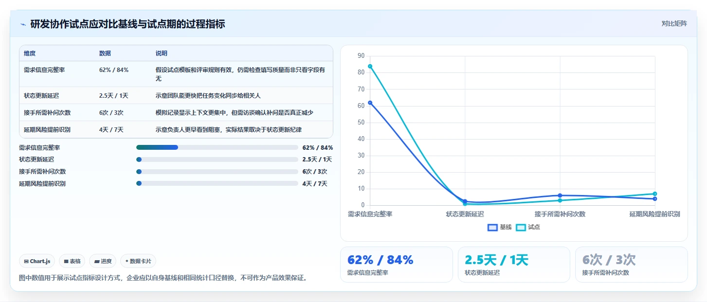The width and height of the screenshot is (707, 302).
Task: Click chart axis label 状态更新延迟
Action: [465, 214]
